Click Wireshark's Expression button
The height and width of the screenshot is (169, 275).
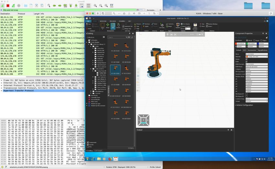coord(151,10)
